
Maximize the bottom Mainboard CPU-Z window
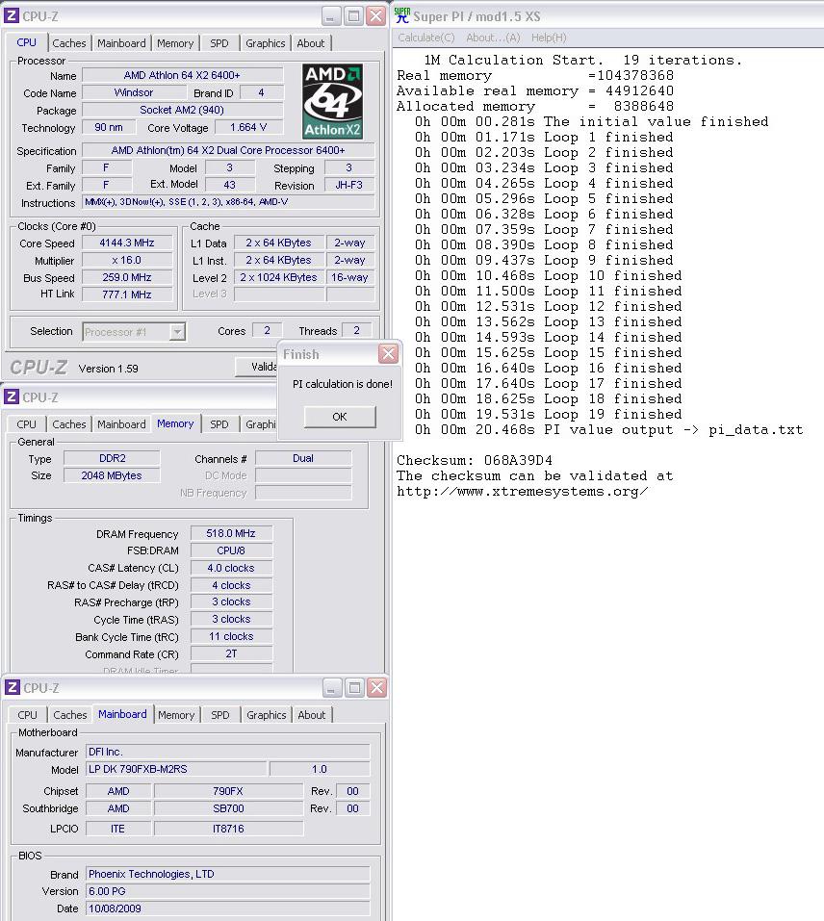point(354,687)
